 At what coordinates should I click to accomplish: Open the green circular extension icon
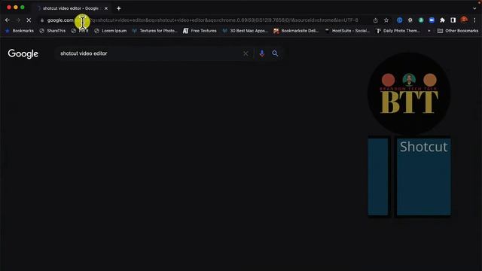421,20
